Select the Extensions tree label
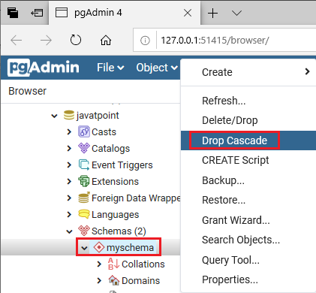Image resolution: width=316 pixels, height=293 pixels. pos(115,181)
